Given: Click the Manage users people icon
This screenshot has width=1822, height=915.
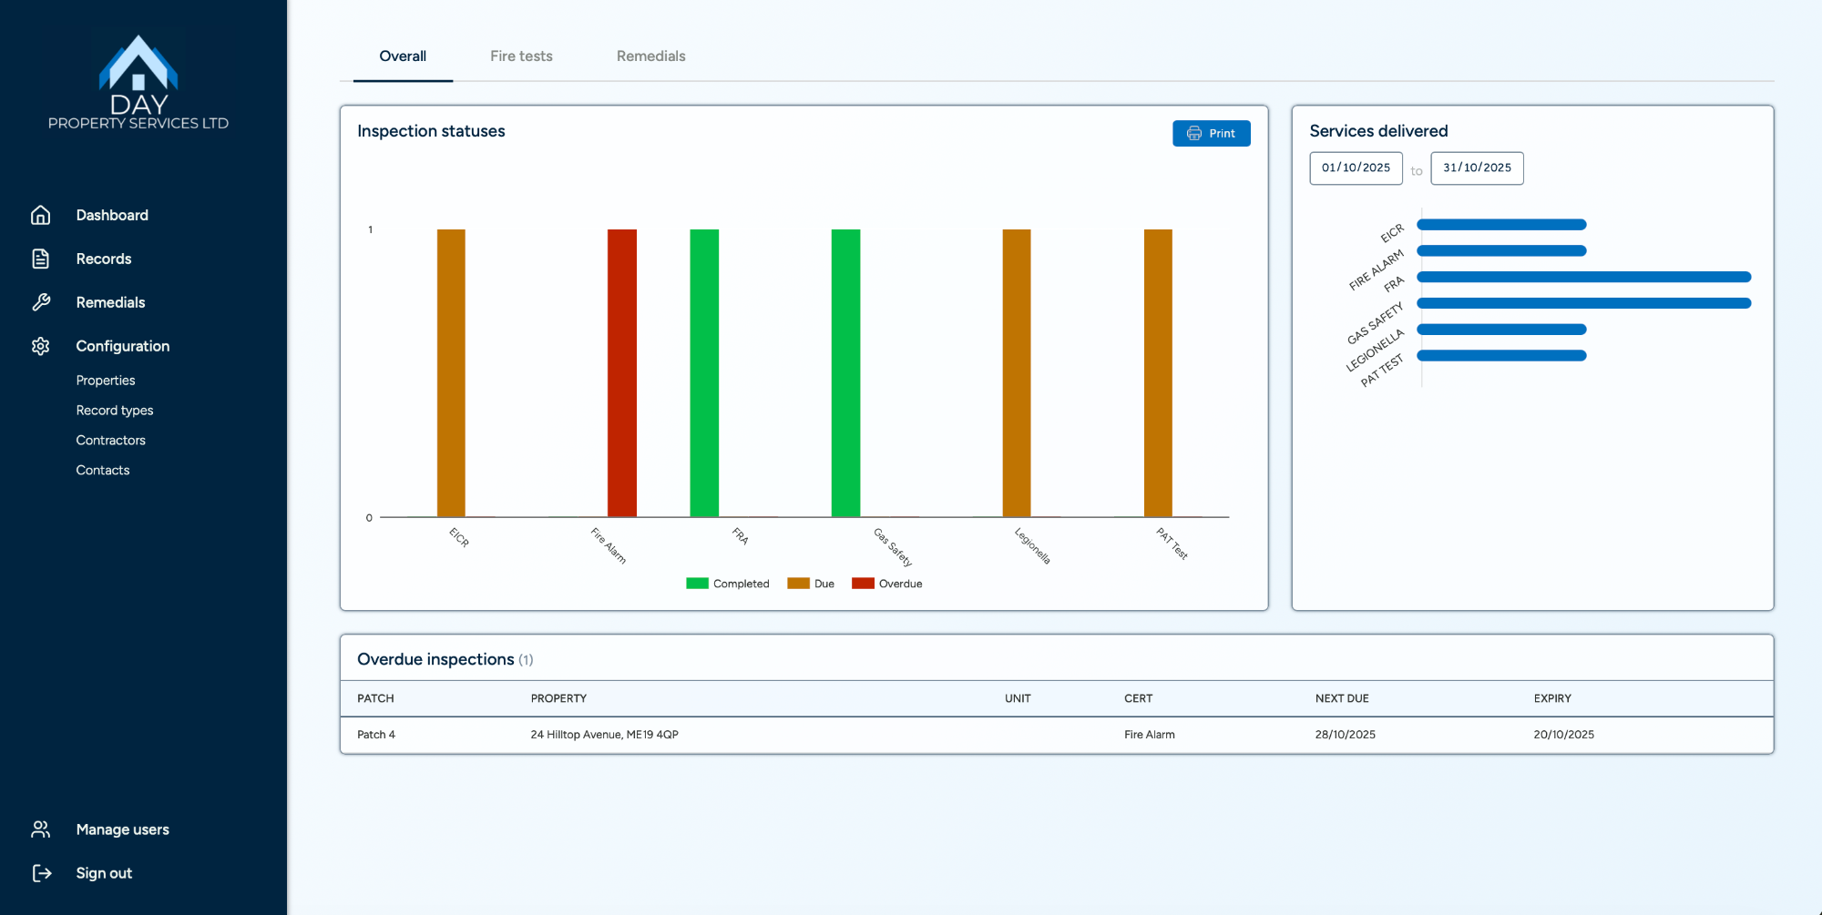Looking at the screenshot, I should [x=41, y=829].
